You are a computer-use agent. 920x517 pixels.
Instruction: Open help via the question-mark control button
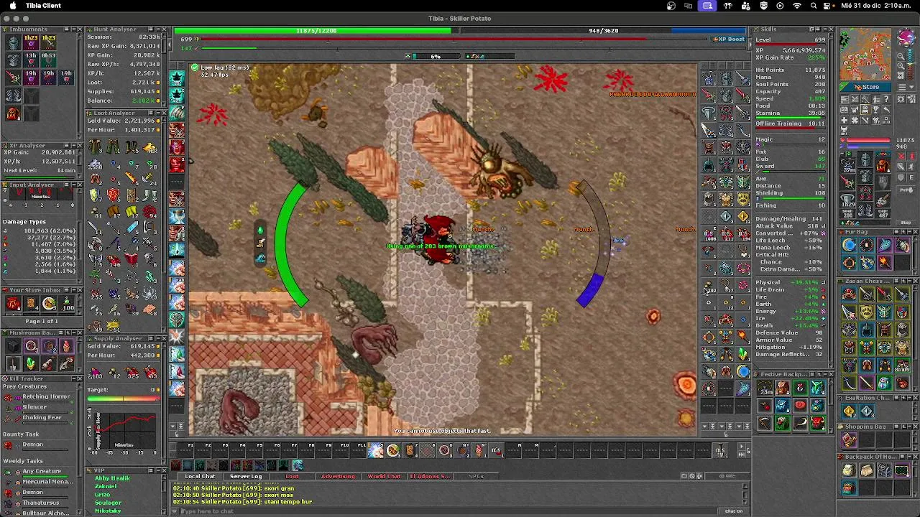(886, 98)
